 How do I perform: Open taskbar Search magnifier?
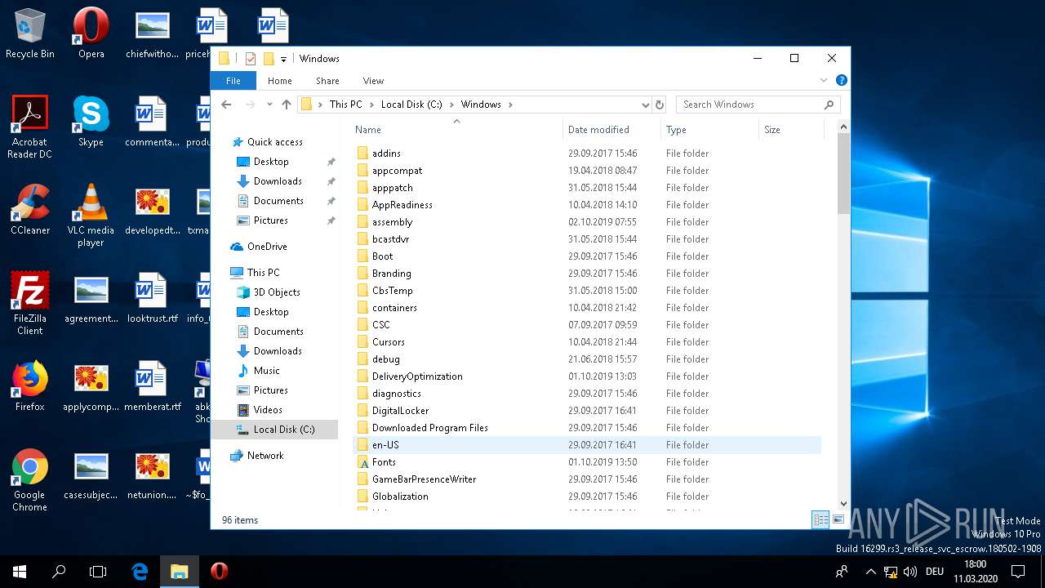click(x=59, y=572)
